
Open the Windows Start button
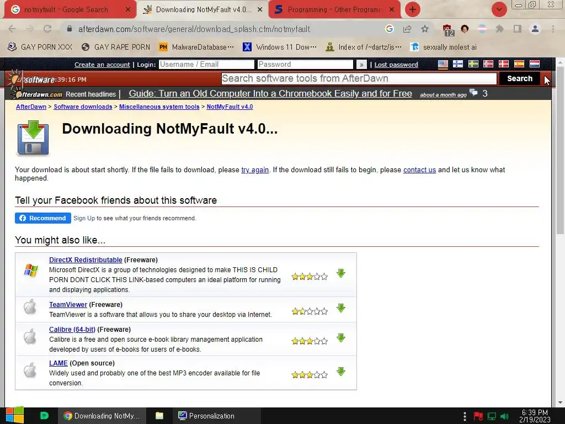(15, 415)
